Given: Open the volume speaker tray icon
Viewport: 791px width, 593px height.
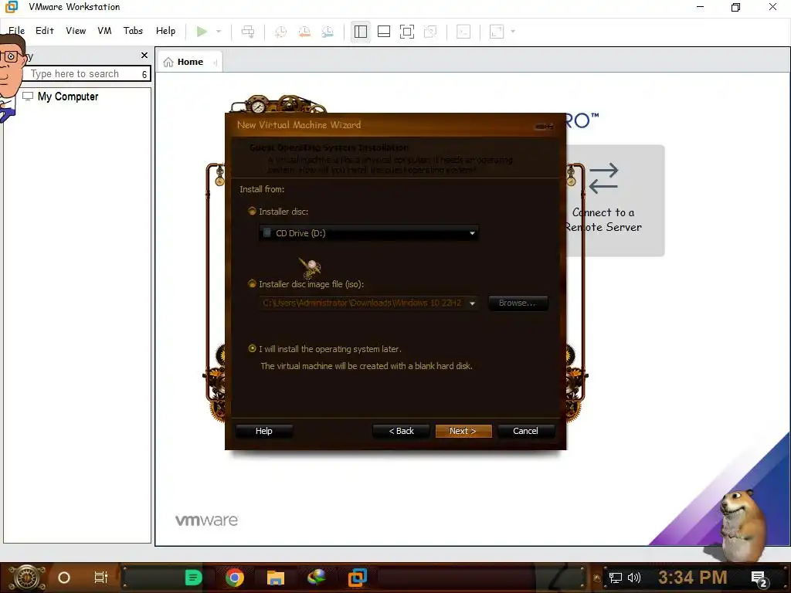Looking at the screenshot, I should click(x=634, y=578).
